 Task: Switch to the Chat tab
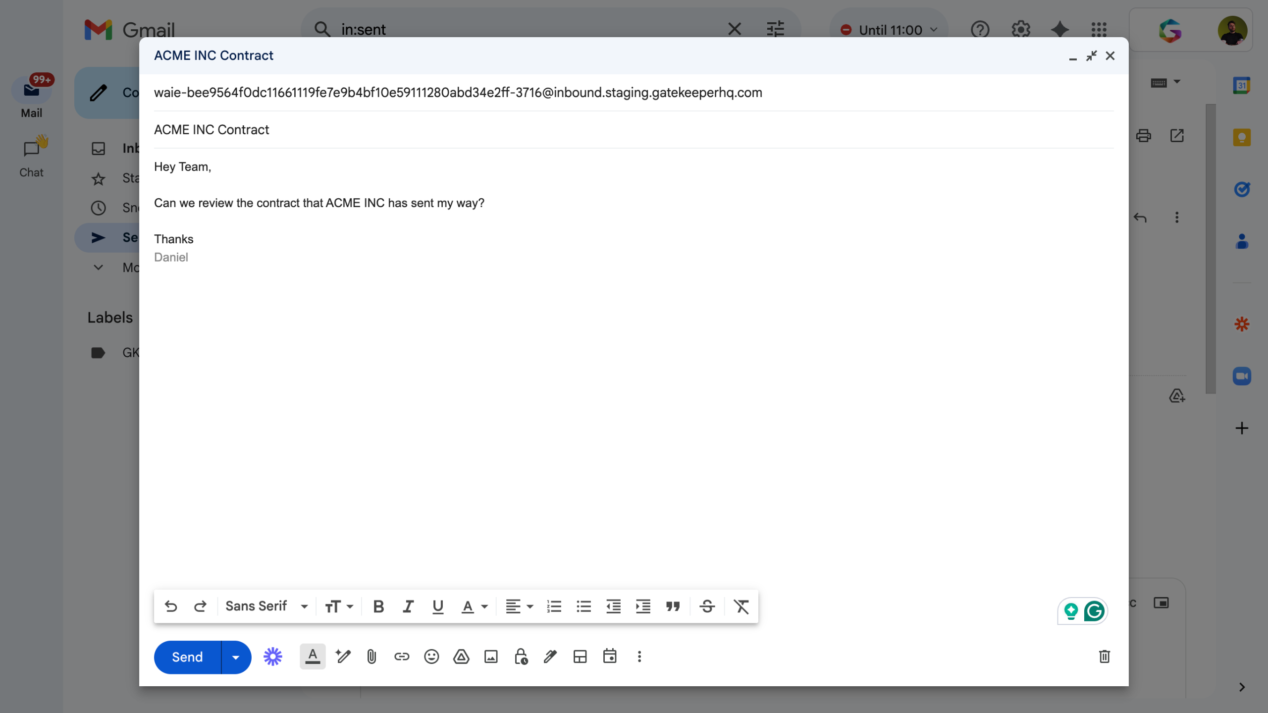coord(31,158)
